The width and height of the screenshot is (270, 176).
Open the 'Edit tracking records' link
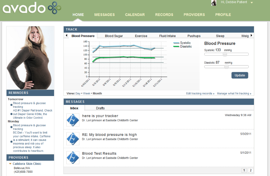(x=200, y=93)
